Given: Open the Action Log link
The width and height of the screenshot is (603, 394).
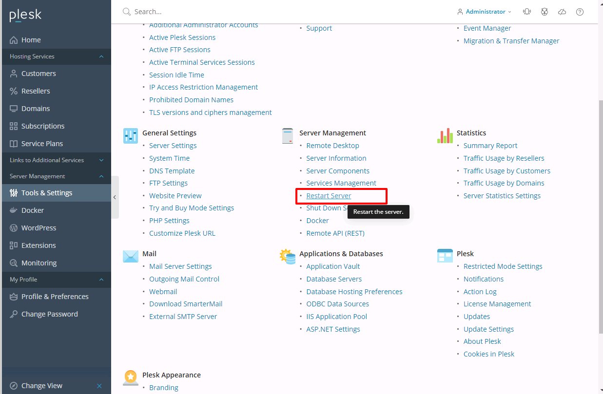Looking at the screenshot, I should click(x=480, y=292).
